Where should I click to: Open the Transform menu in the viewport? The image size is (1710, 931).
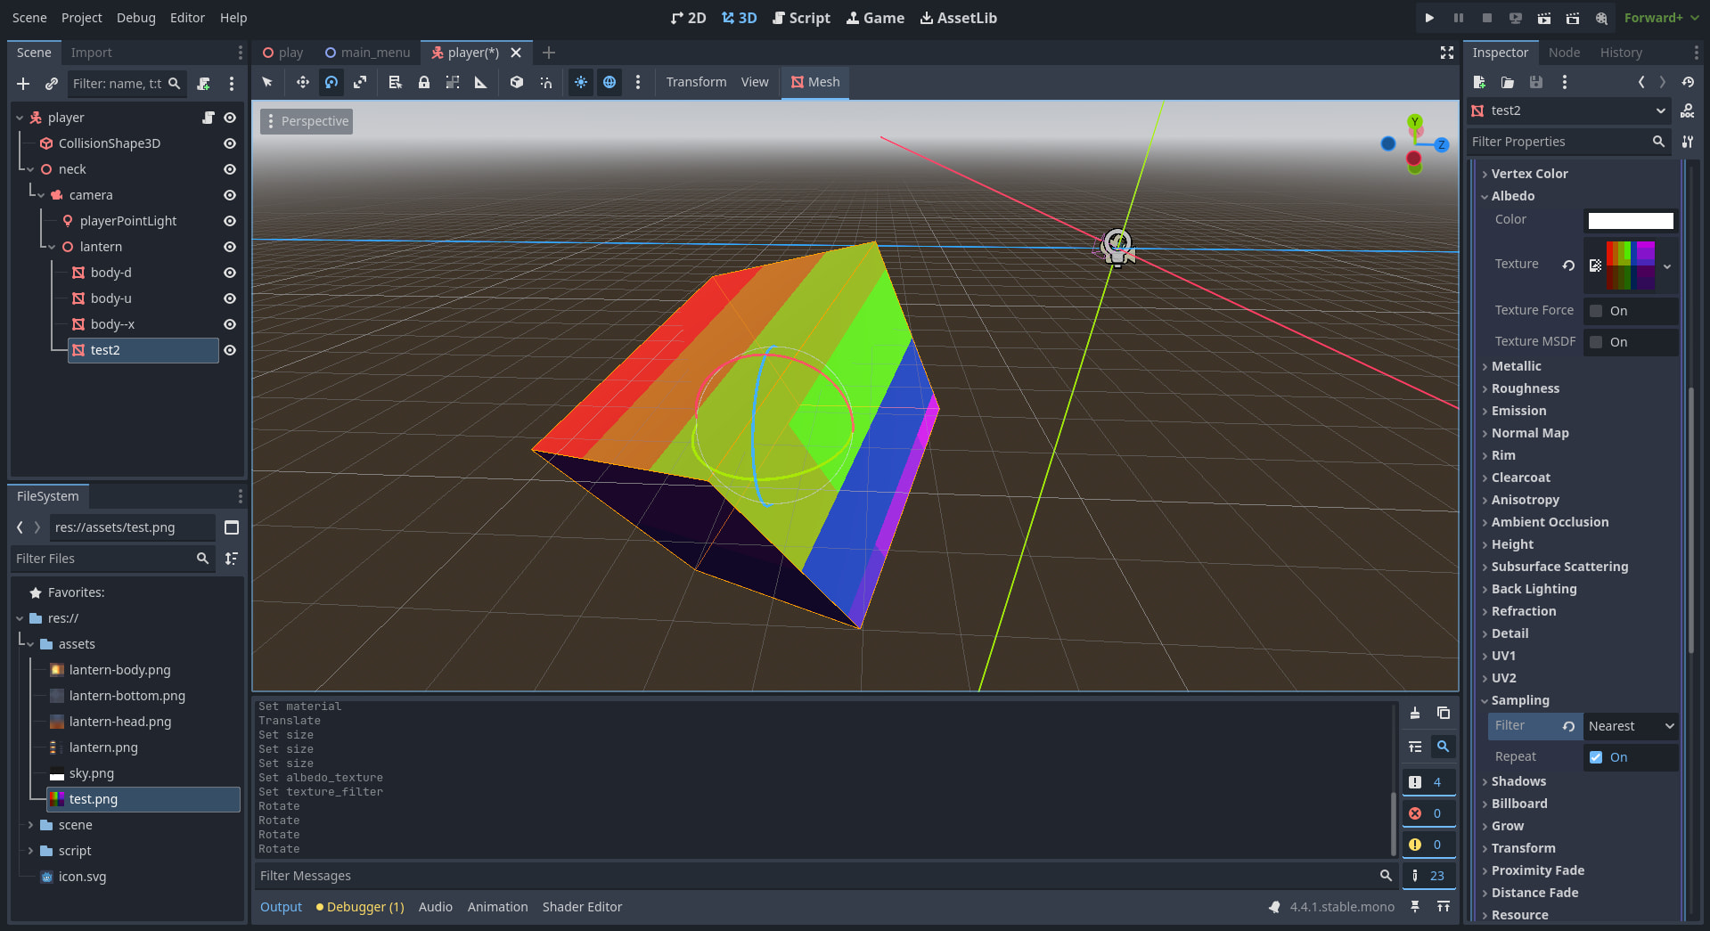(695, 82)
